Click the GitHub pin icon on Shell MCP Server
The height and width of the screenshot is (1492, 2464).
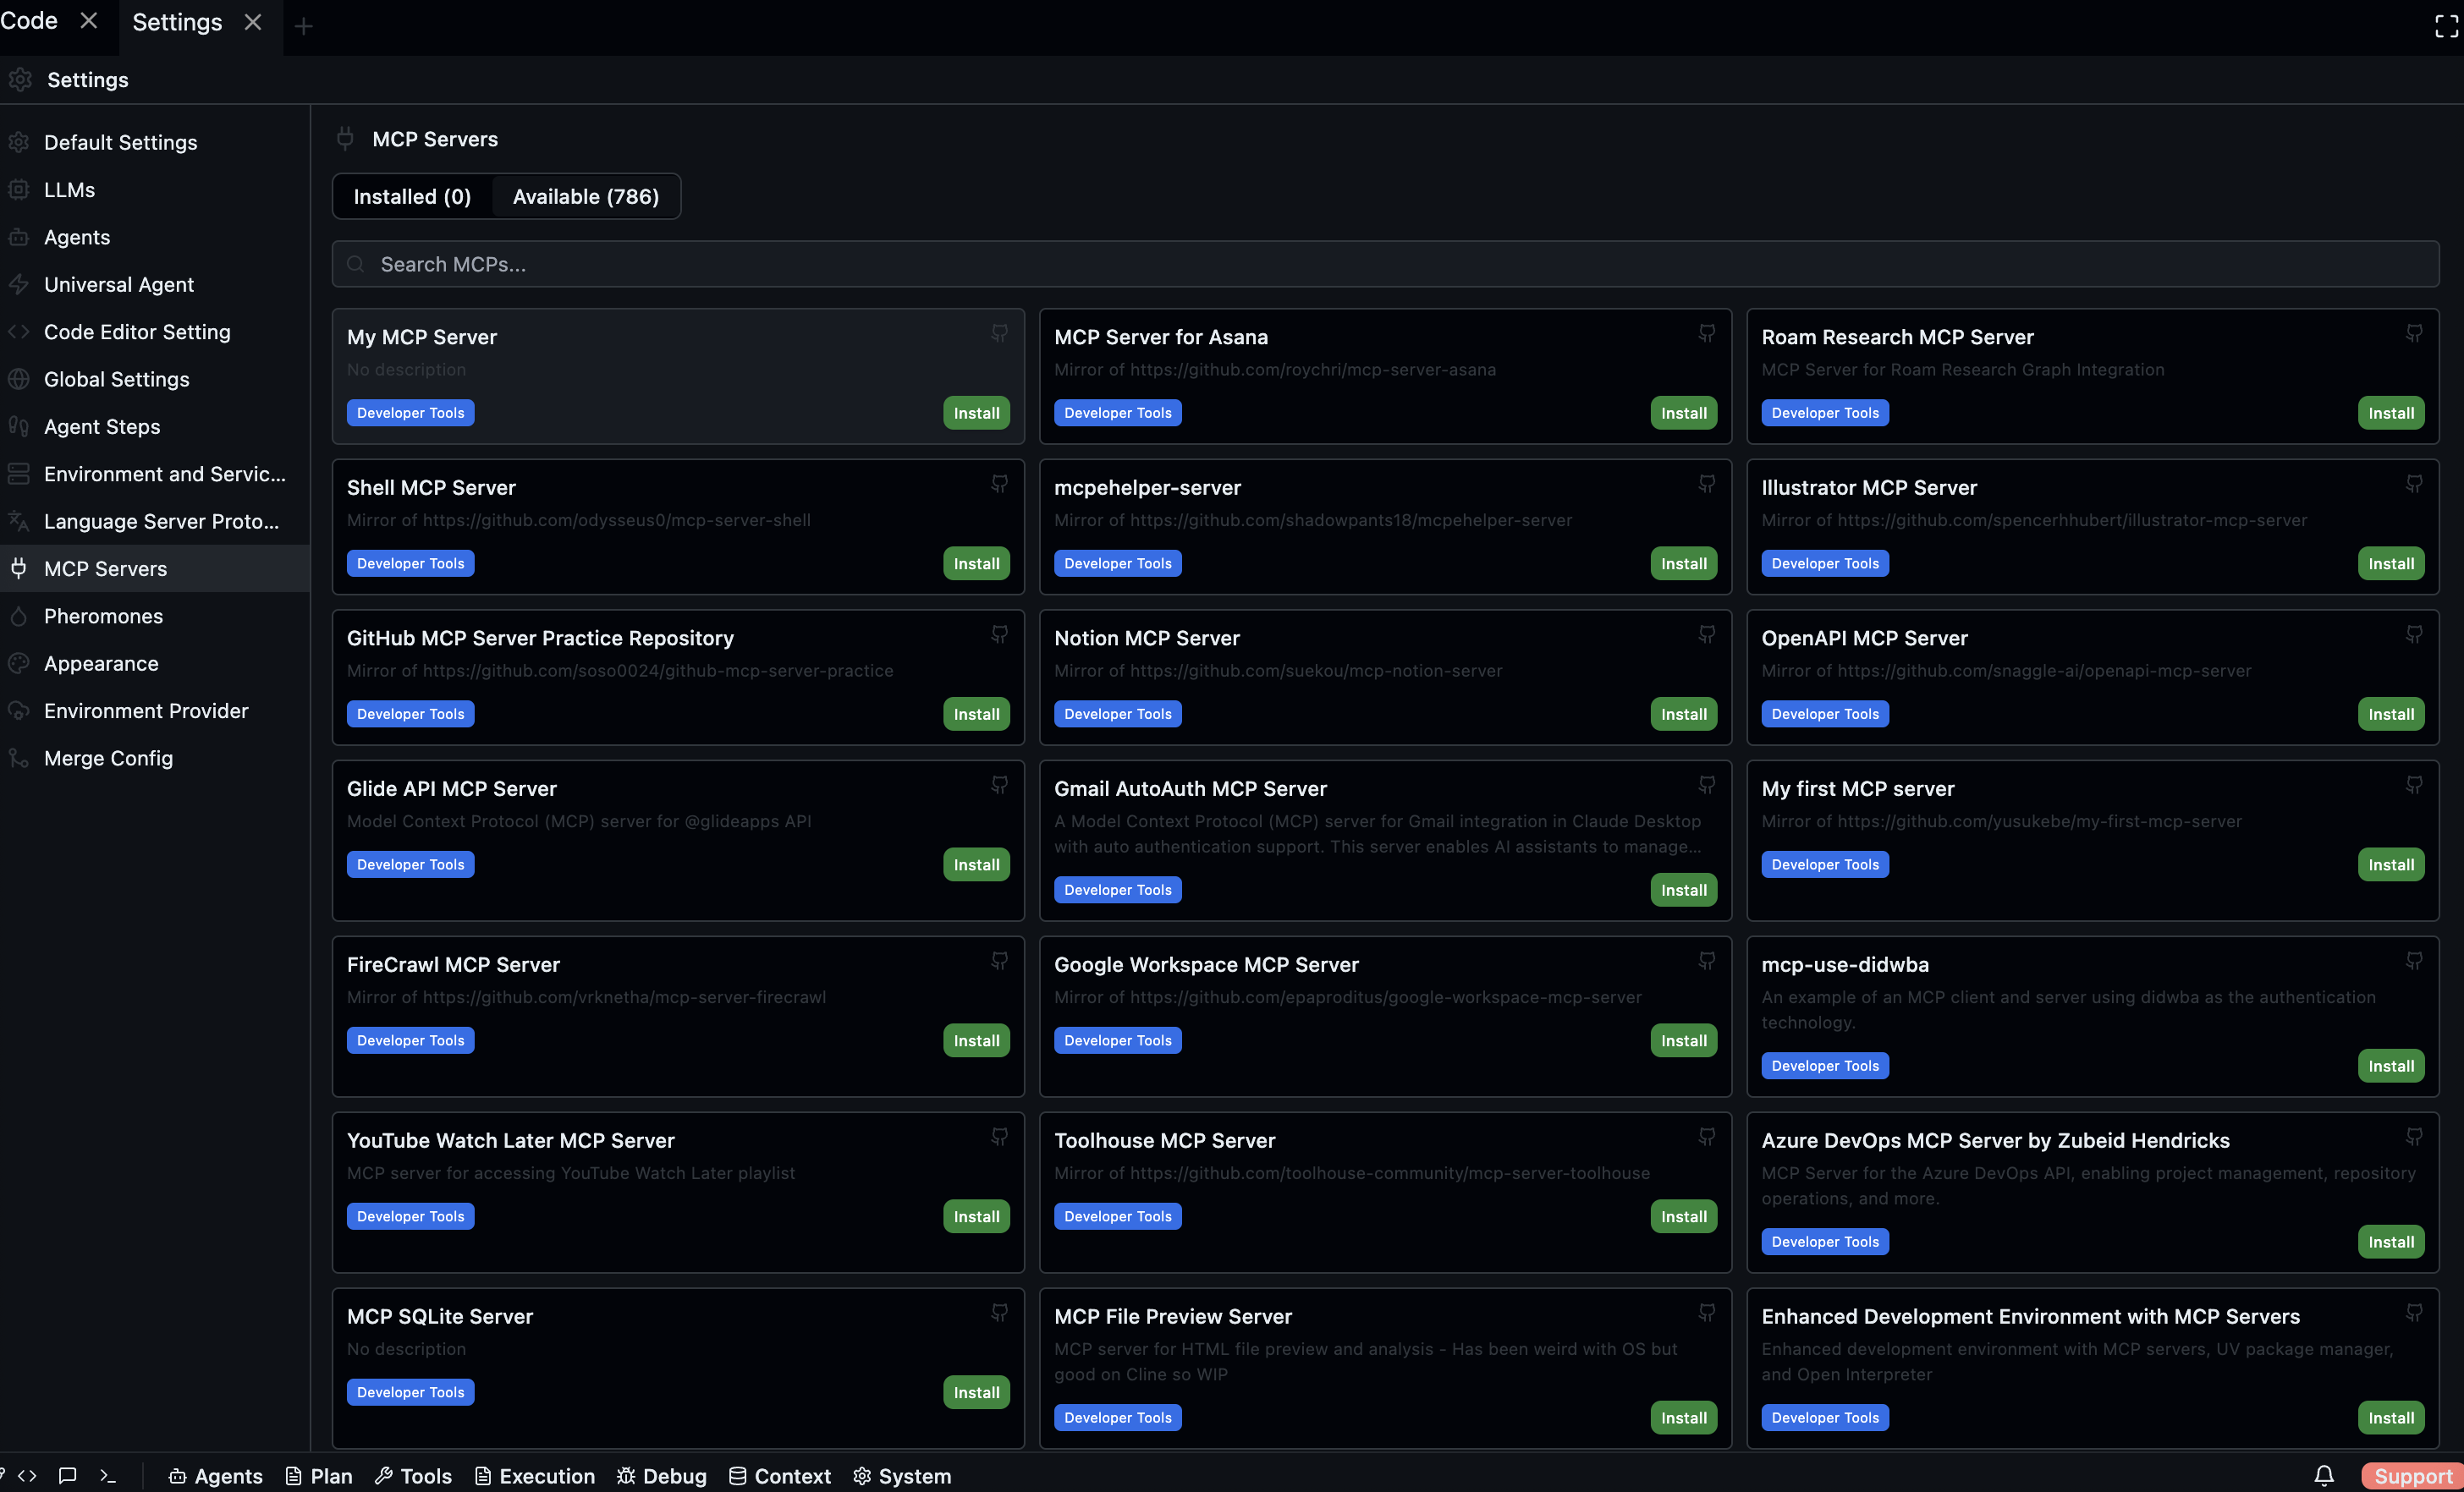(999, 484)
